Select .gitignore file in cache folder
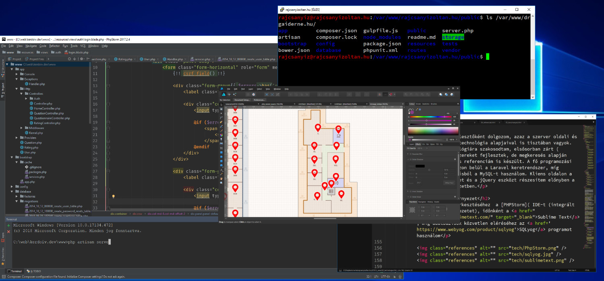The height and width of the screenshot is (281, 604). (x=34, y=167)
